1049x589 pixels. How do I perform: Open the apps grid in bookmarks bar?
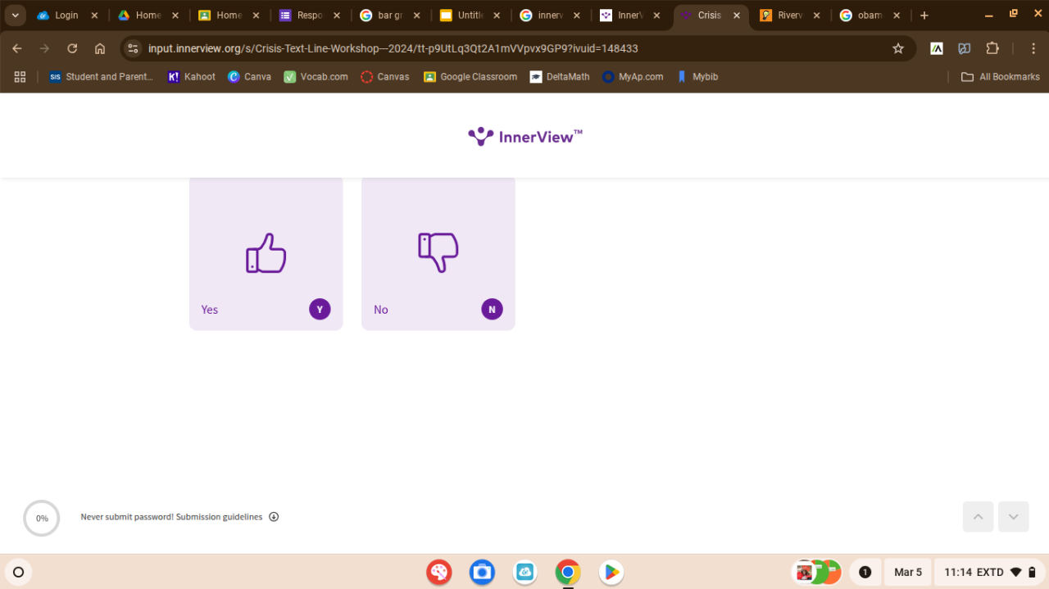[x=20, y=77]
